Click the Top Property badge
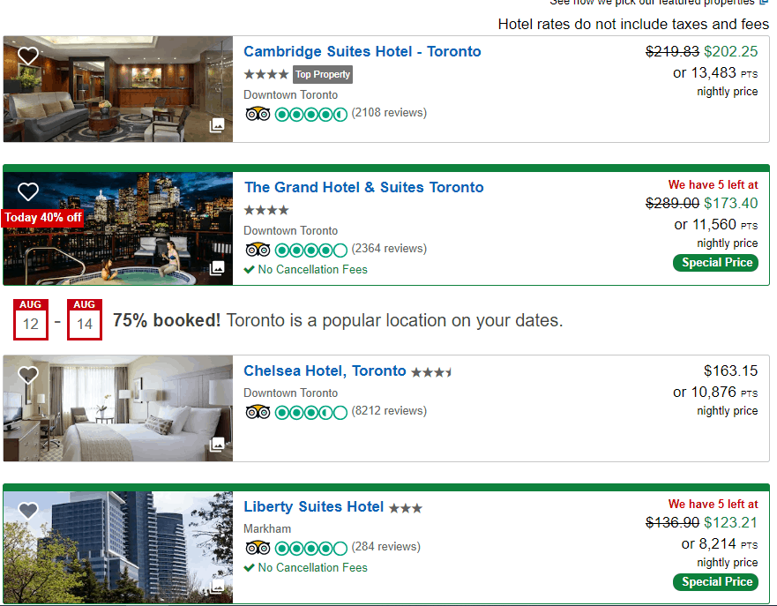This screenshot has width=777, height=606. click(x=323, y=74)
